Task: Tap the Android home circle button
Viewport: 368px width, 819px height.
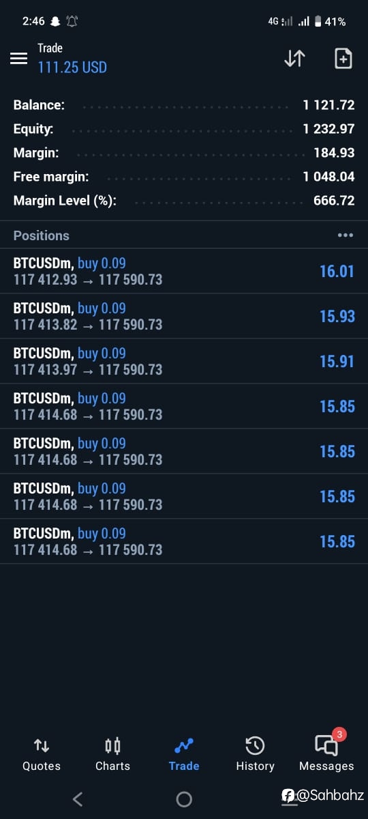Action: coord(184,799)
